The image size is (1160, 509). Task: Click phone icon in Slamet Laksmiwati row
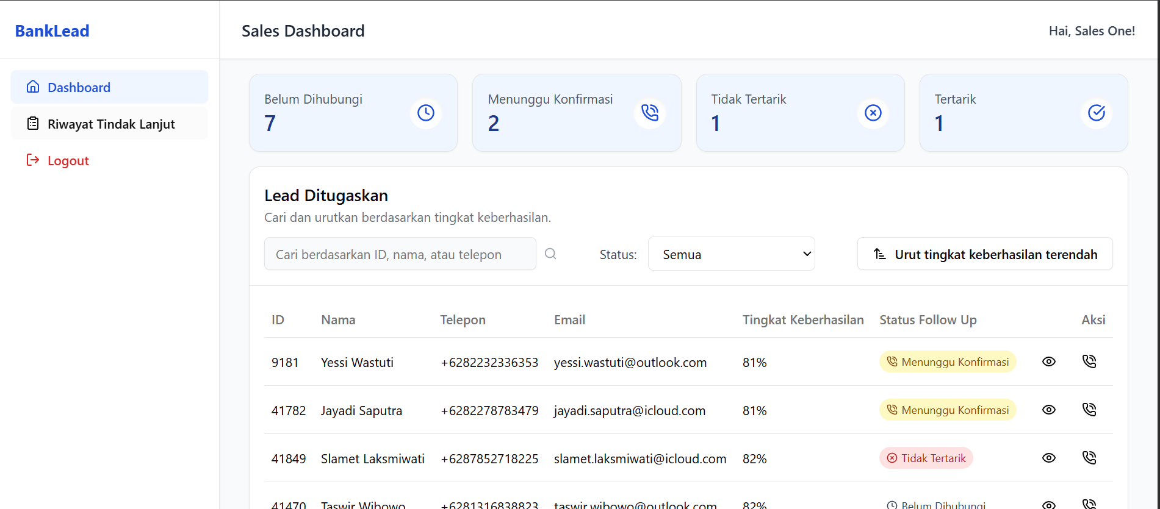click(1089, 458)
